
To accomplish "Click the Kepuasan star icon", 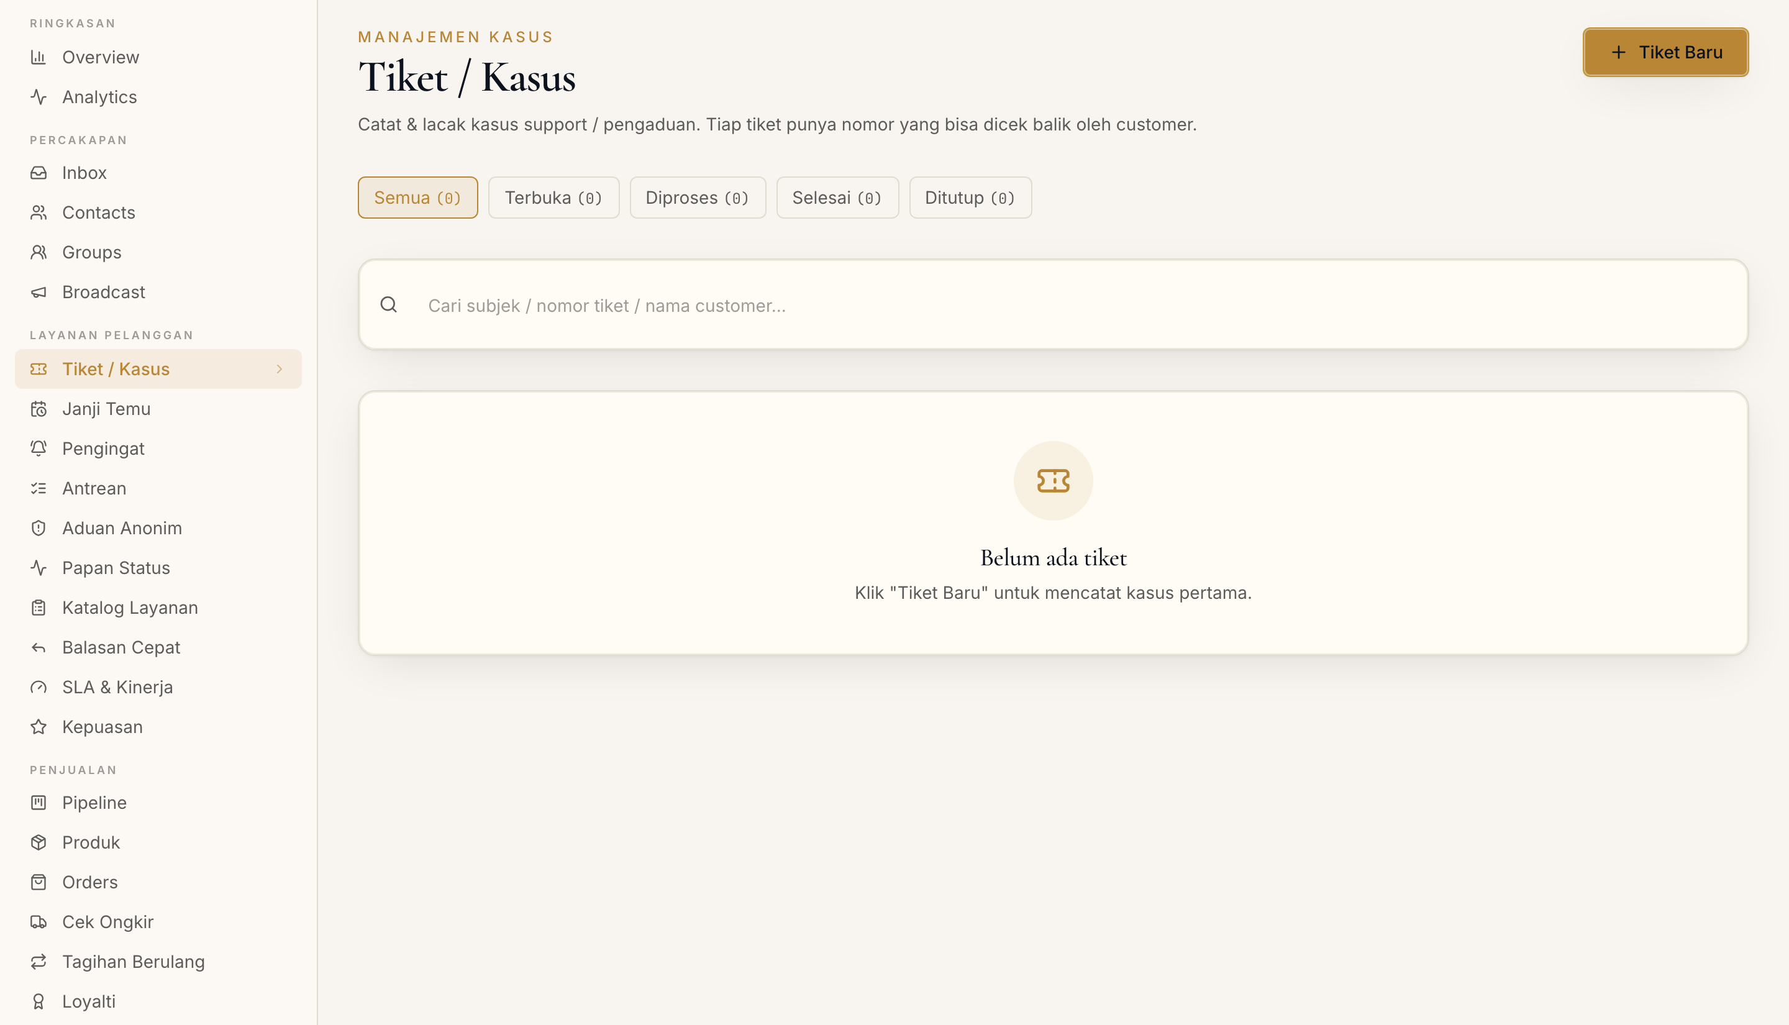I will click(x=39, y=727).
